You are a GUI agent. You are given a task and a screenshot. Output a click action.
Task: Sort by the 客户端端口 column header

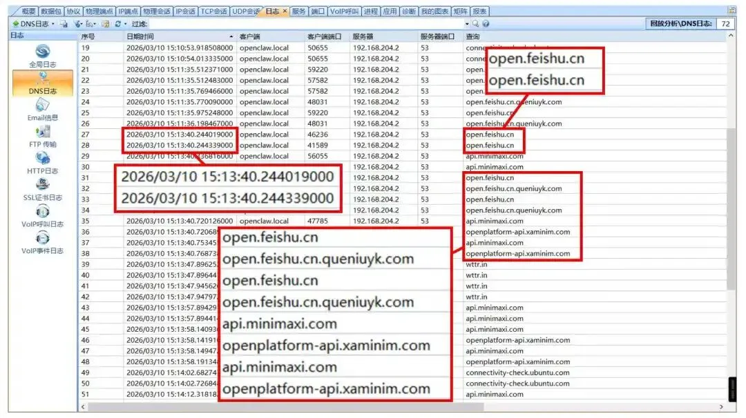[x=327, y=37]
